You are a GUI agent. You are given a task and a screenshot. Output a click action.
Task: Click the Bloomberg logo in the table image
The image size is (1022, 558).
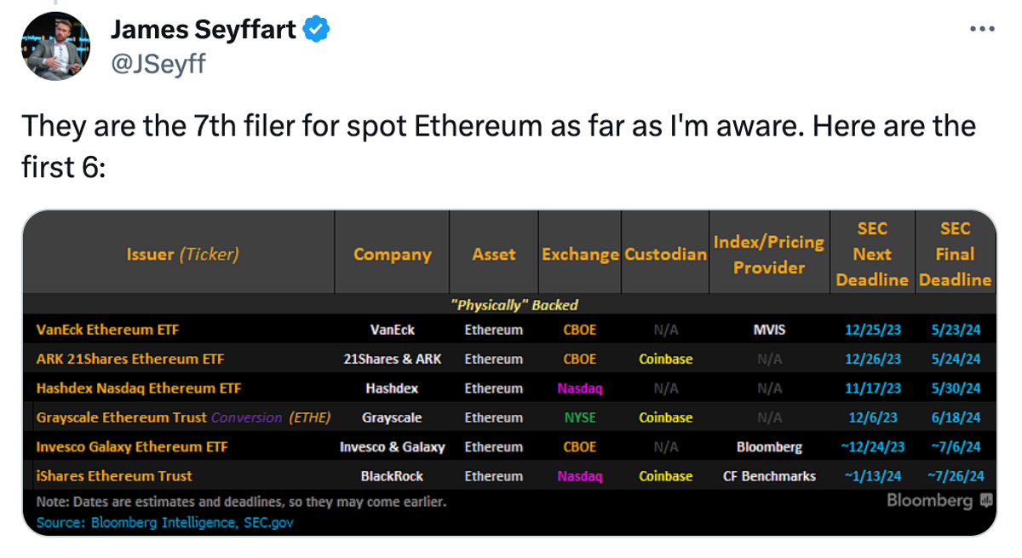939,501
